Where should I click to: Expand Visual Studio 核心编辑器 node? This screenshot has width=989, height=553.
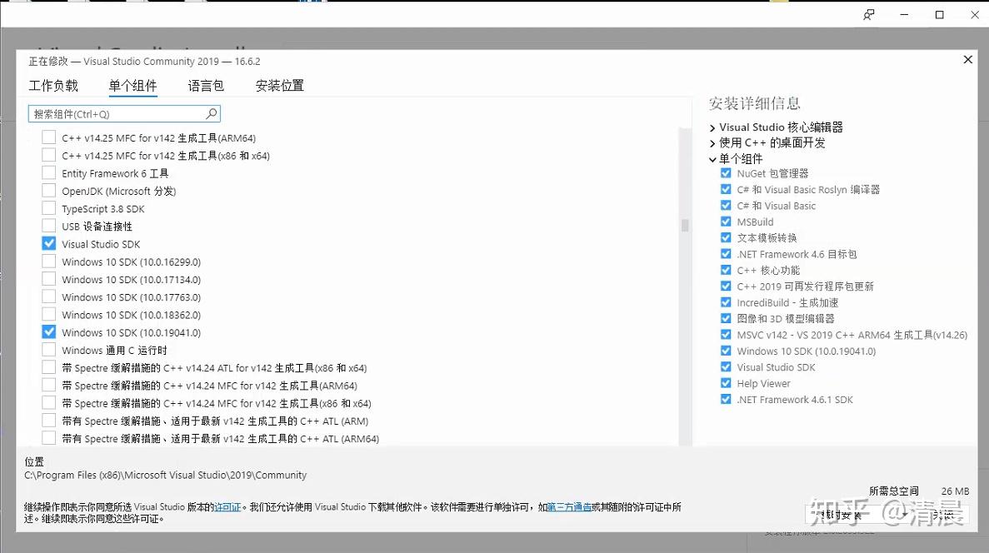(712, 127)
